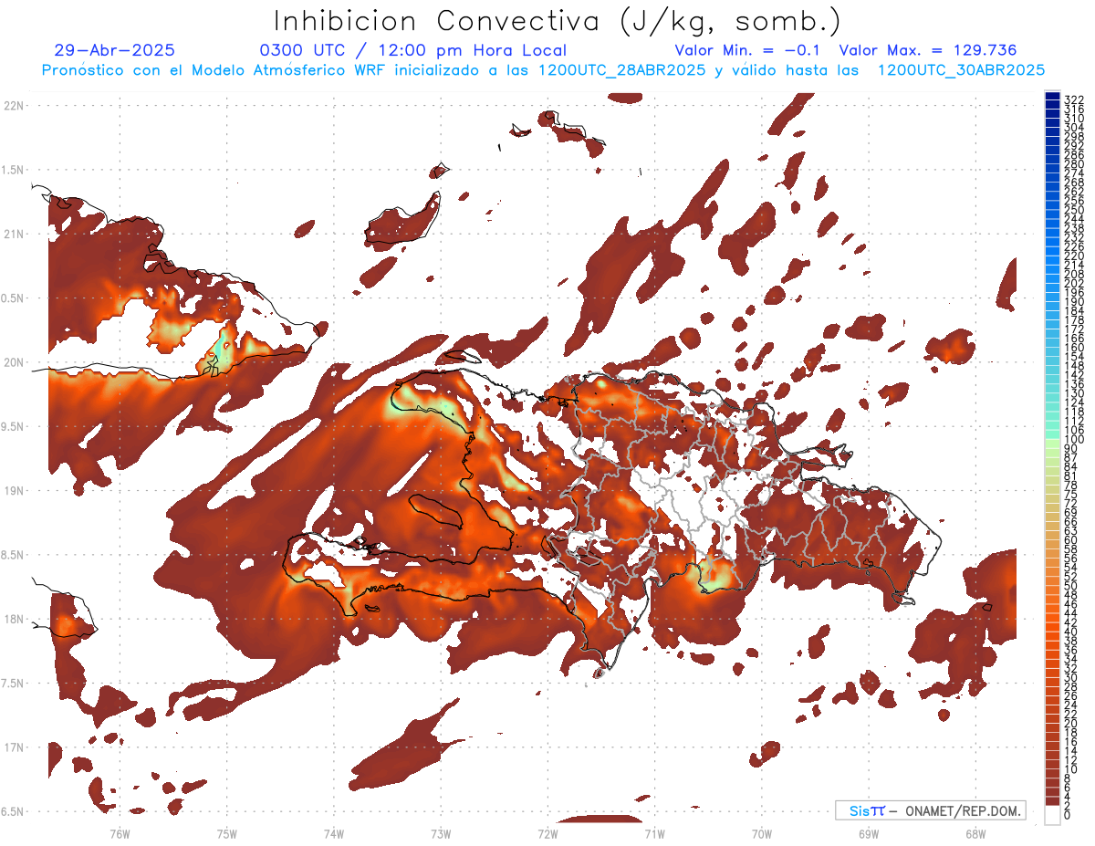Click the 'ONAMET/REP.DOM.' credit label
The height and width of the screenshot is (846, 1095).
click(963, 811)
